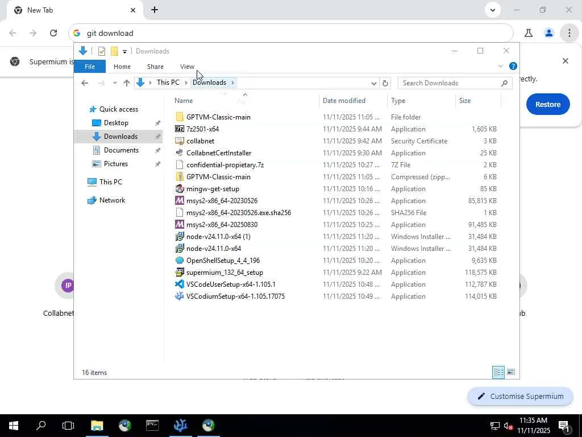Open the Share ribbon tab
582x437 pixels.
pos(155,67)
